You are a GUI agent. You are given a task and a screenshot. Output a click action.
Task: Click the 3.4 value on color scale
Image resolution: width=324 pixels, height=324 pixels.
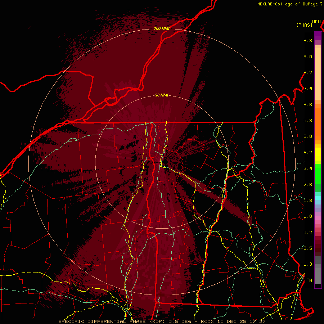[x=308, y=168]
